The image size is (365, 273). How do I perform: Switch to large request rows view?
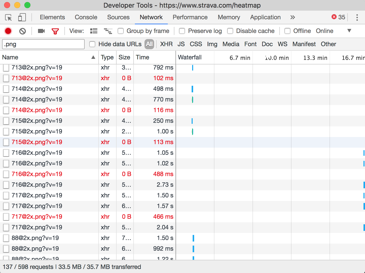pyautogui.click(x=94, y=31)
